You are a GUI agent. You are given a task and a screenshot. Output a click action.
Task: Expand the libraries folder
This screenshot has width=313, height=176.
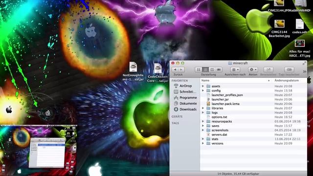[x=203, y=108]
